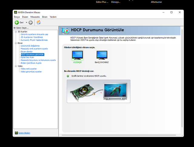Open the Sistem Bilgileri link
The width and height of the screenshot is (194, 147).
click(x=24, y=133)
